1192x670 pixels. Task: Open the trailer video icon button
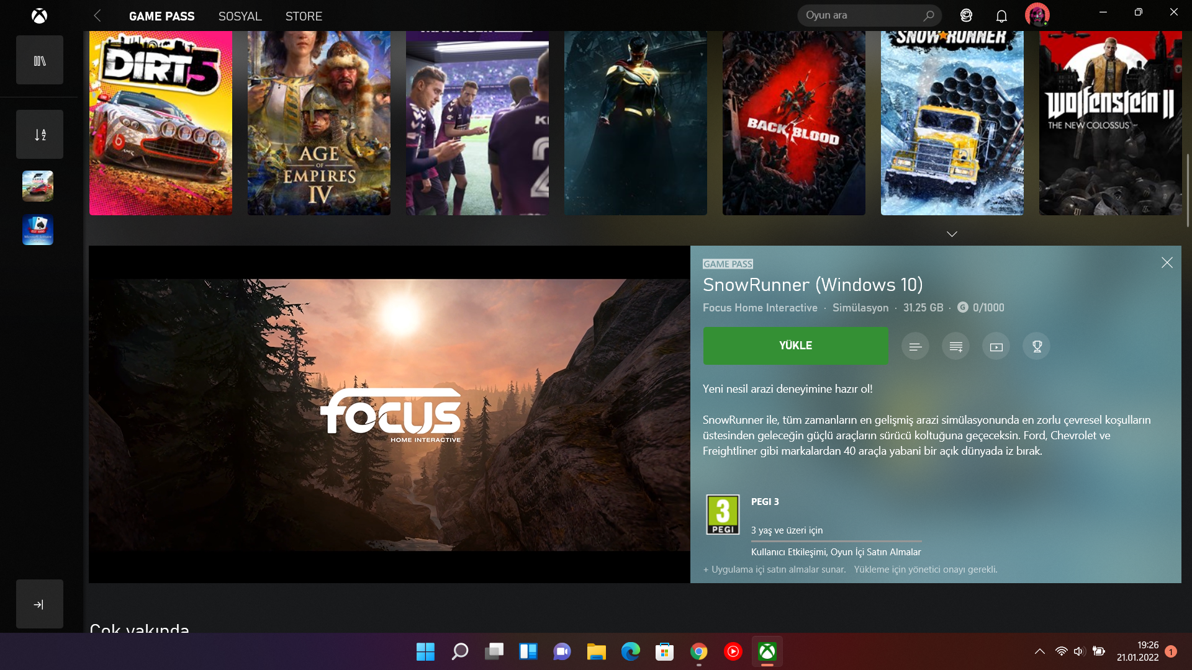point(996,346)
